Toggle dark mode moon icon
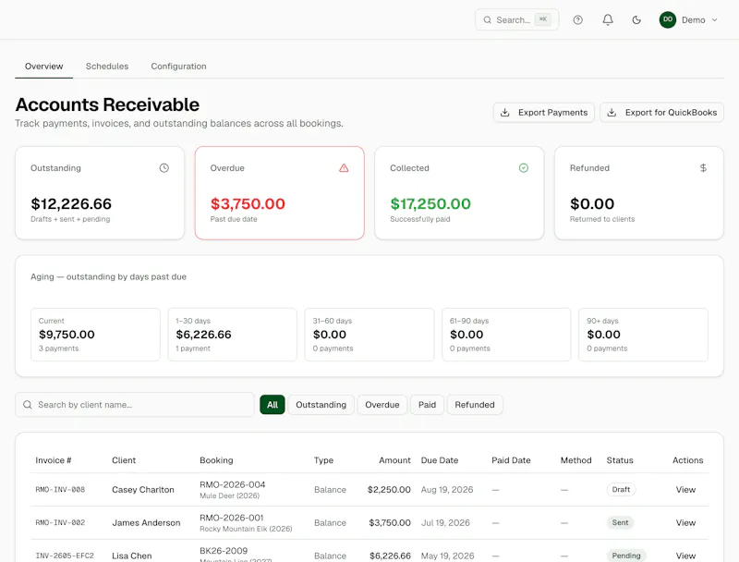The height and width of the screenshot is (562, 739). tap(636, 19)
